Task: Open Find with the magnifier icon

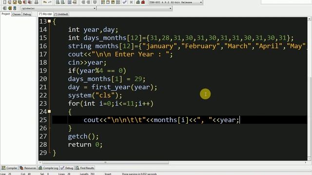Action: 58,2
